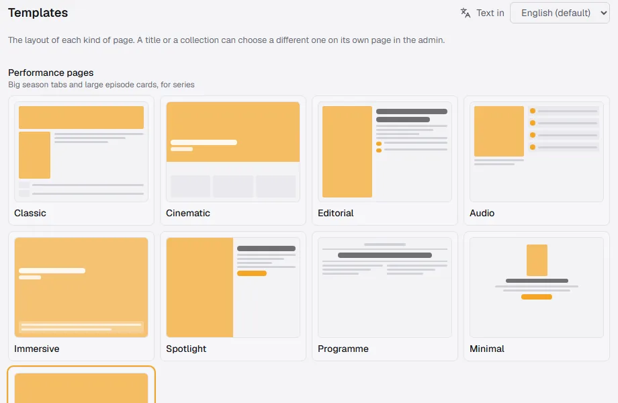Click the Immersive label text

[37, 349]
